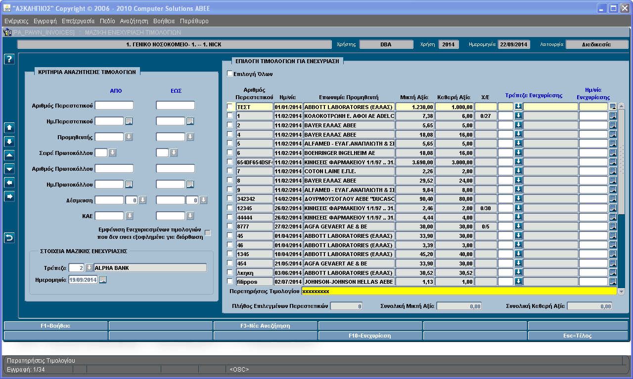The image size is (633, 379).
Task: Click the up arrow navigation icon in sidebar
Action: coord(9,127)
